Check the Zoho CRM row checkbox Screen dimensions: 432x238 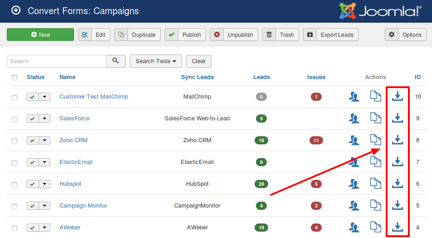[15, 141]
